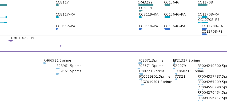Click the CG8119 gene label
Image resolution: width=227 pixels, height=102 pixels.
[x=145, y=8]
